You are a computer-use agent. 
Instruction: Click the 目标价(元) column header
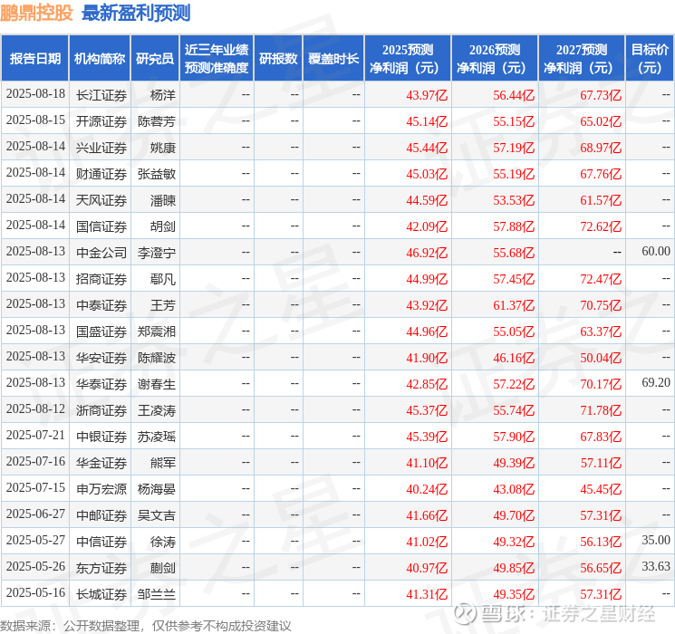click(x=649, y=59)
